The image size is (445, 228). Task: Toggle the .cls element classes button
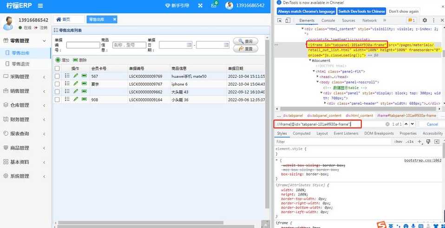tap(410, 141)
